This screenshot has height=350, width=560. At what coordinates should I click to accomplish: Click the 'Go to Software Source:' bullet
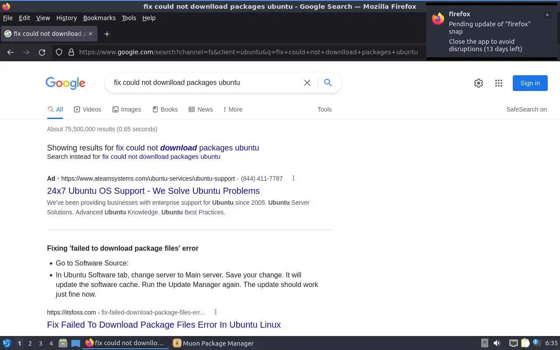coord(92,263)
